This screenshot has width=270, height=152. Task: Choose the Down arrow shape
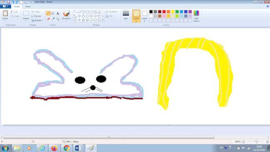(x=75, y=20)
